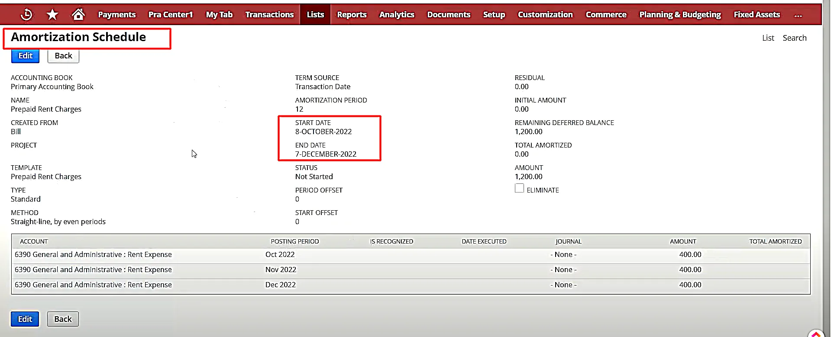Viewport: 831px width, 337px height.
Task: Open the Fixed Assets menu
Action: 757,15
